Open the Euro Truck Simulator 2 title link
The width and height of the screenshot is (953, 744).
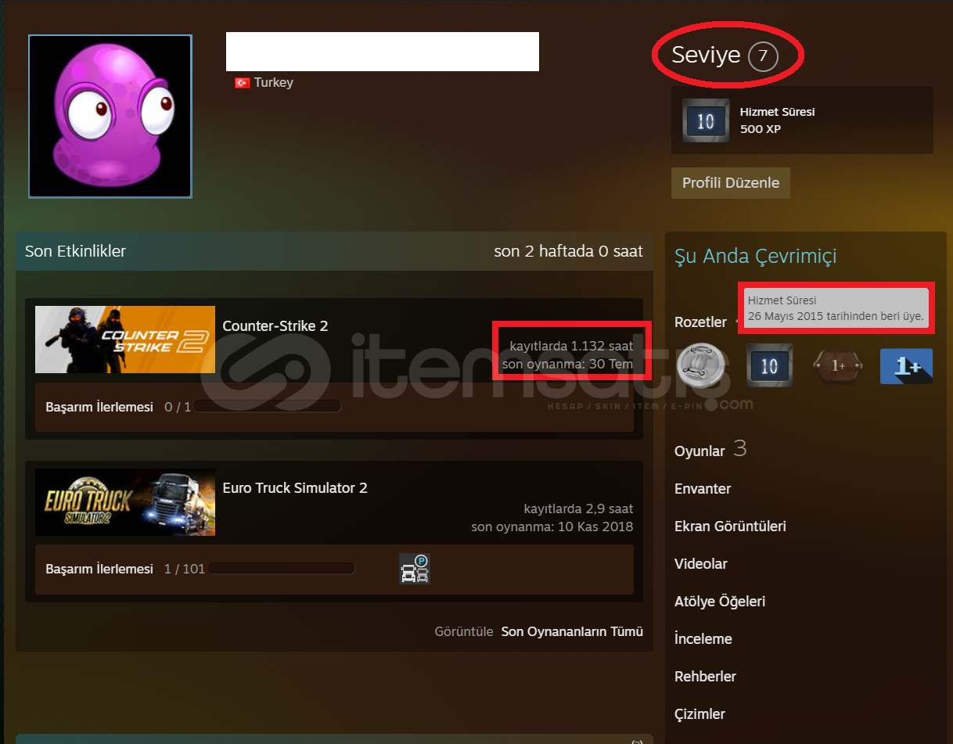tap(295, 488)
